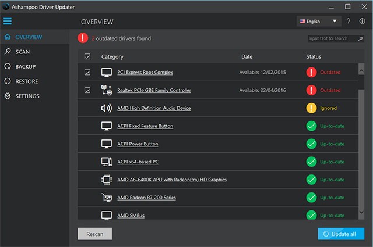The image size is (373, 247).
Task: Click the Rescan button
Action: point(94,234)
